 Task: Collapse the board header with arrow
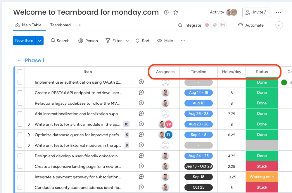[279, 25]
